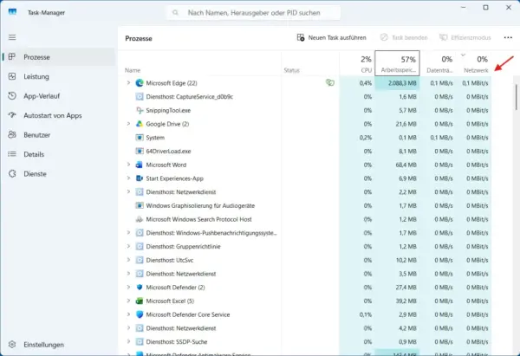The width and height of the screenshot is (520, 356).
Task: Switch to the Leistung page
Action: [59, 76]
